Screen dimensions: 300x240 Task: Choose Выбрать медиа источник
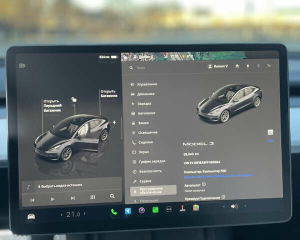click(60, 185)
